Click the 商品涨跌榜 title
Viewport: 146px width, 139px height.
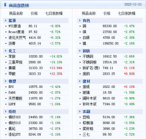pyautogui.click(x=19, y=5)
